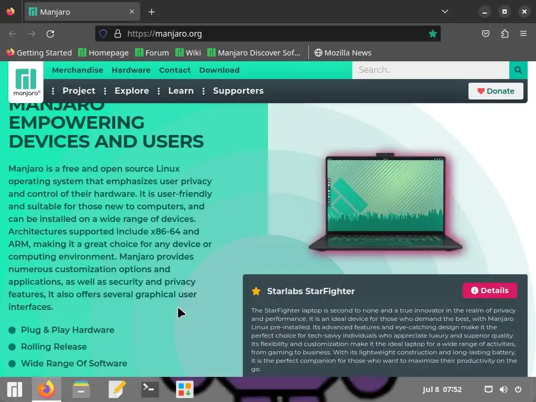Image resolution: width=536 pixels, height=402 pixels.
Task: Click the magnifier search button
Action: [x=518, y=70]
